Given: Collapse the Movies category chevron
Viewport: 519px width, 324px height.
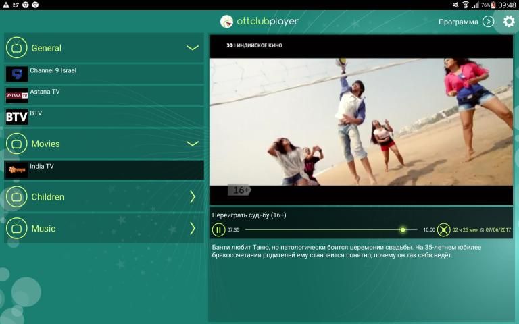Looking at the screenshot, I should [192, 144].
